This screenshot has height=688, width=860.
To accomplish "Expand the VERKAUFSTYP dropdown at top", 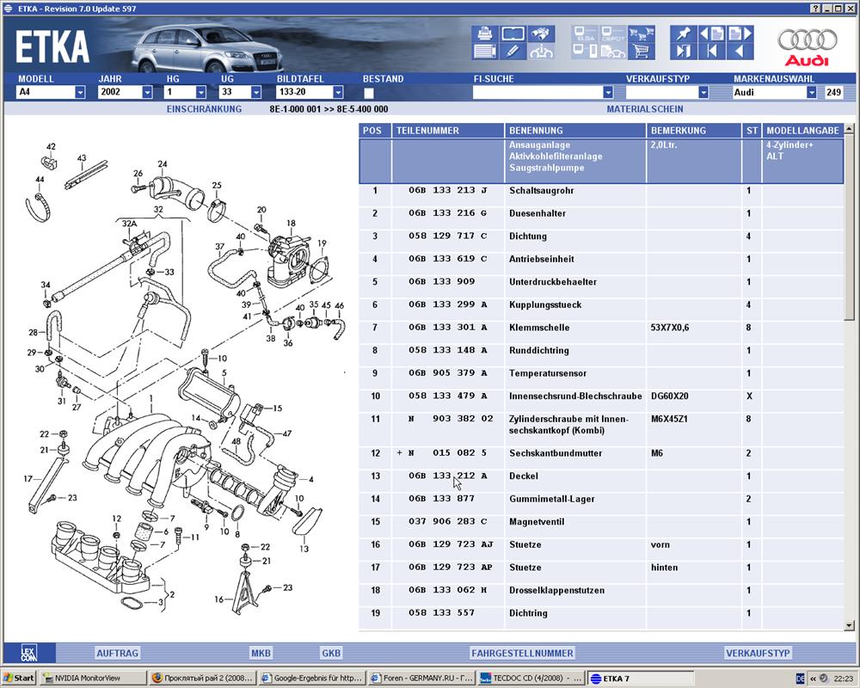I will click(x=703, y=92).
